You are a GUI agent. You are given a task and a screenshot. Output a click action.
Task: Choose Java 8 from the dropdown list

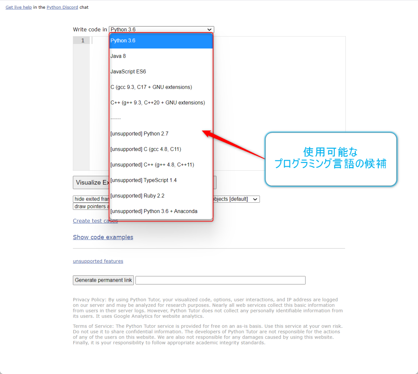point(161,56)
